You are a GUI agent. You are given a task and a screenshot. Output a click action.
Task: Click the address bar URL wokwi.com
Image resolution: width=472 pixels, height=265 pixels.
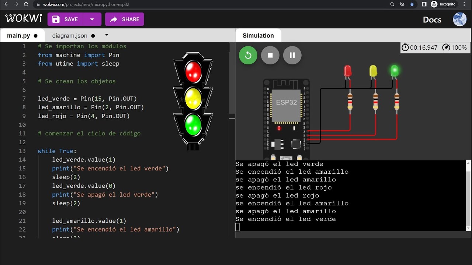86,4
